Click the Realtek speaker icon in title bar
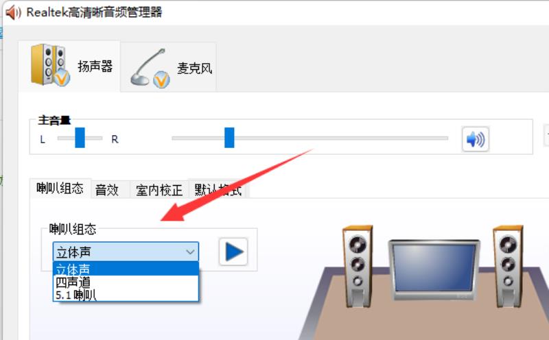Image resolution: width=549 pixels, height=340 pixels. click(13, 12)
